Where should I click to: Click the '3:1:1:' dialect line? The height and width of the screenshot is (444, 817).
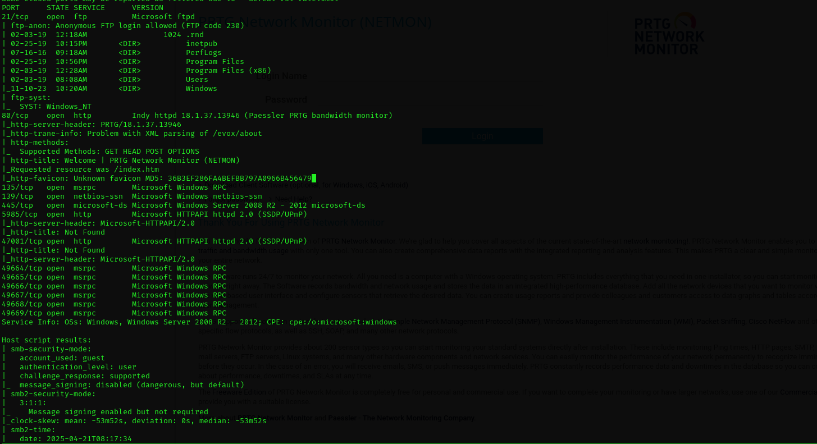click(24, 403)
